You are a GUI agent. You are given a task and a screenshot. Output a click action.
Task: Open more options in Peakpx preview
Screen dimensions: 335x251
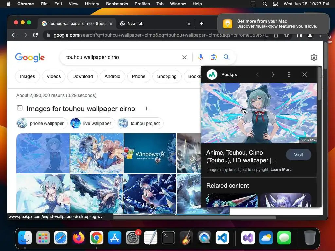(x=289, y=75)
